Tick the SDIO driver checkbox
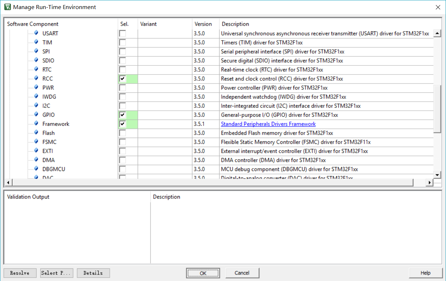Screen dimensions: 446x281 [x=122, y=61]
